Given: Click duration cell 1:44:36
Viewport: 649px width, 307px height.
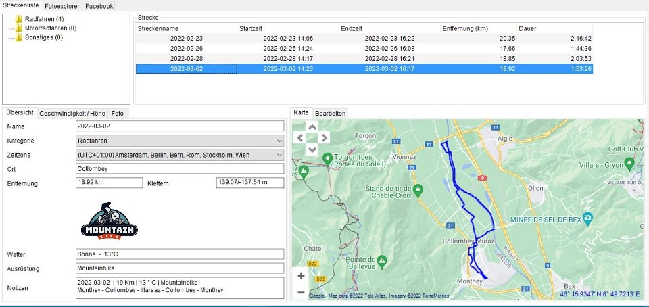Looking at the screenshot, I should (x=581, y=49).
